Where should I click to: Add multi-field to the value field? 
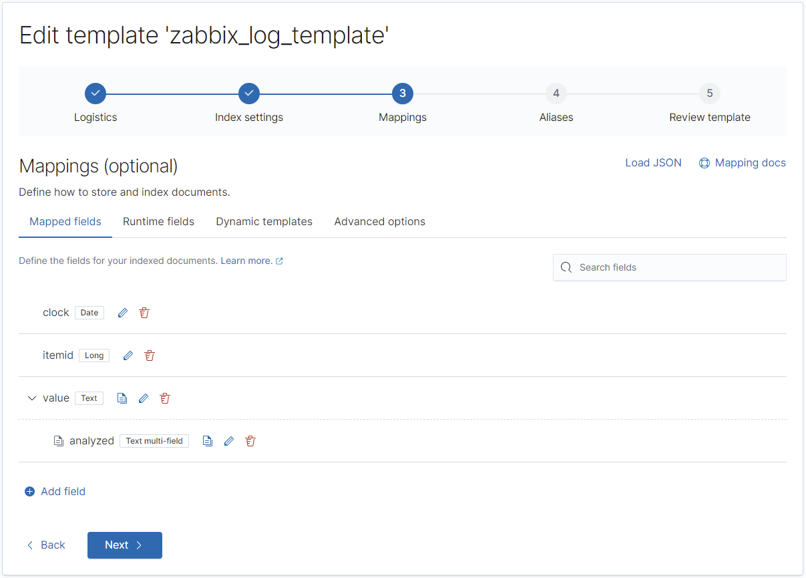tap(122, 398)
